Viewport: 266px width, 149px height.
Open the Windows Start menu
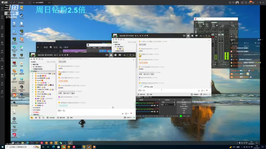[x=2, y=147]
